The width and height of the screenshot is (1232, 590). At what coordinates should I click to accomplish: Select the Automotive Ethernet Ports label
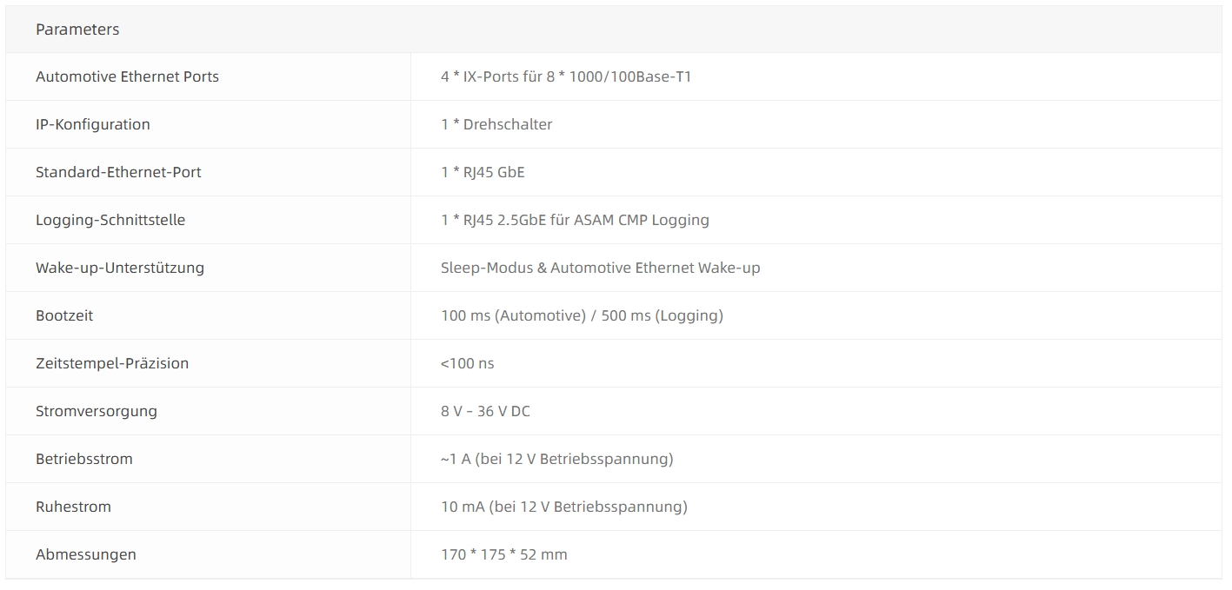pyautogui.click(x=127, y=76)
